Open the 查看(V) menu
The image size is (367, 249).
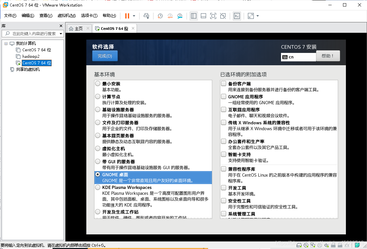[46, 16]
